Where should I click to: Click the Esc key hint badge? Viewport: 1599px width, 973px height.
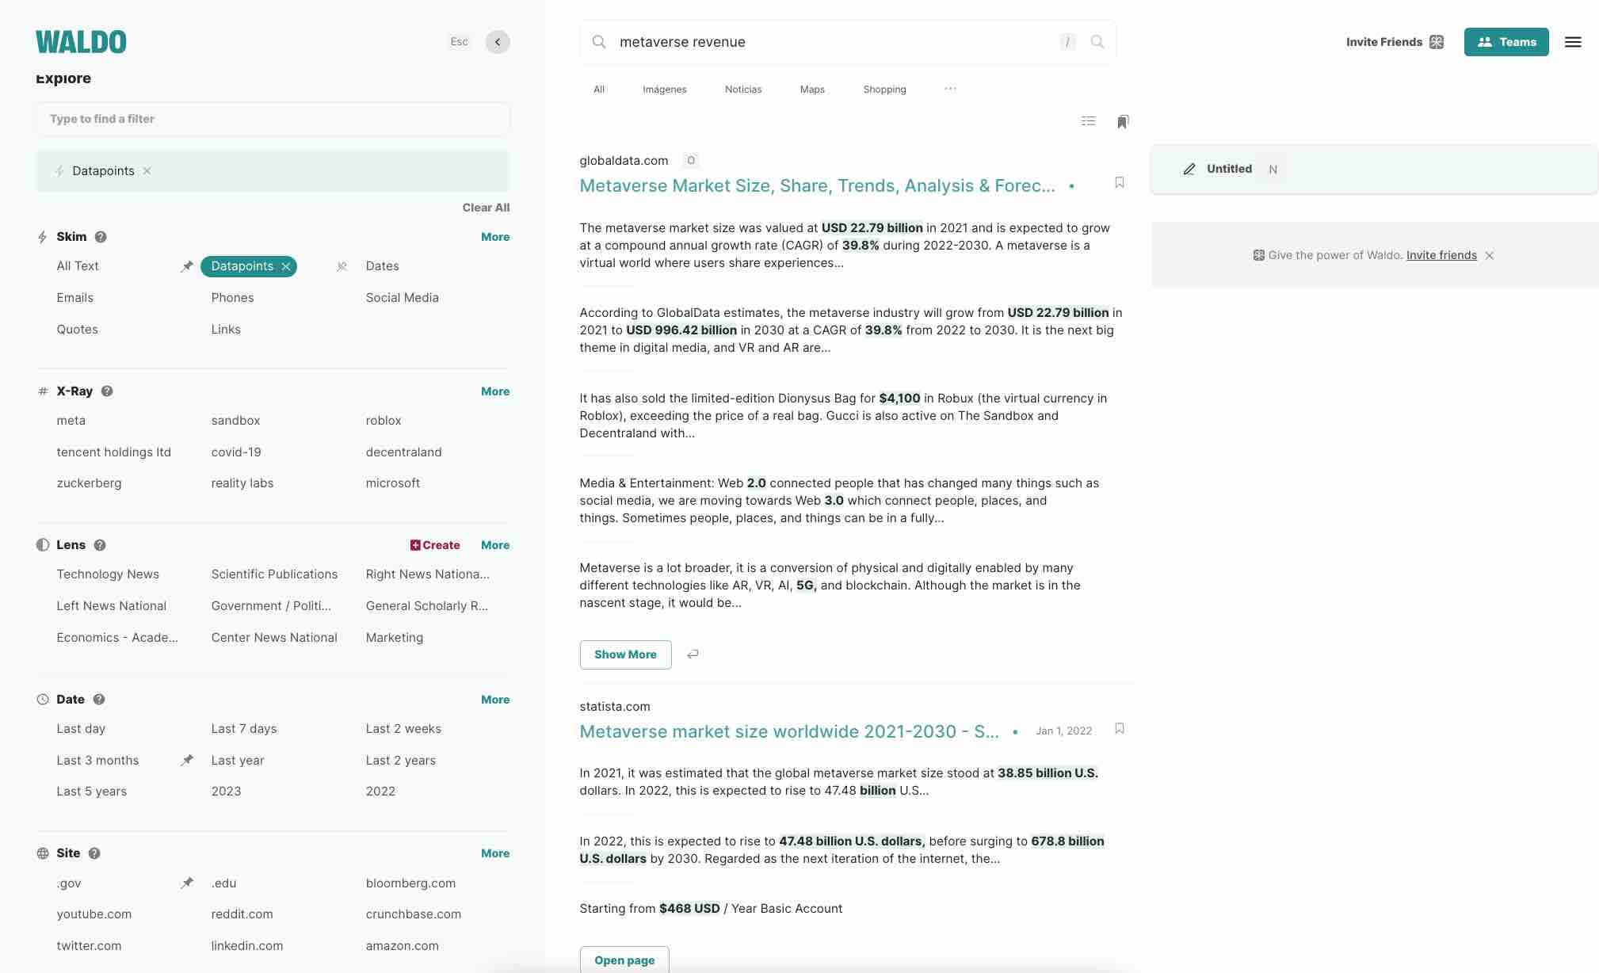pyautogui.click(x=460, y=42)
